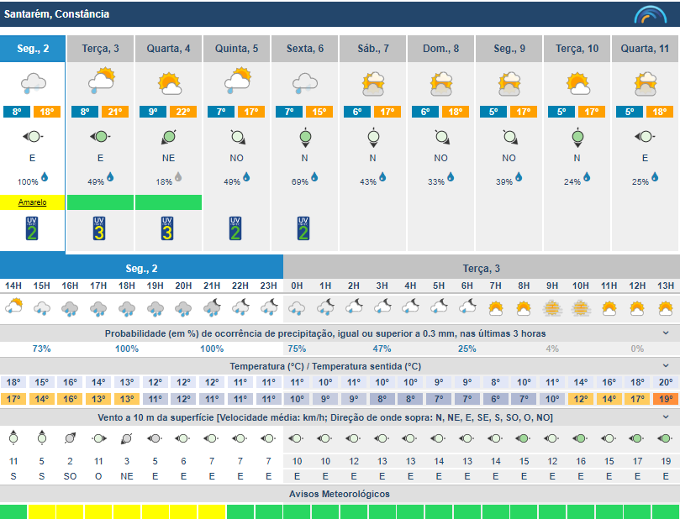Select the Sáb., 7 day tab

click(373, 49)
